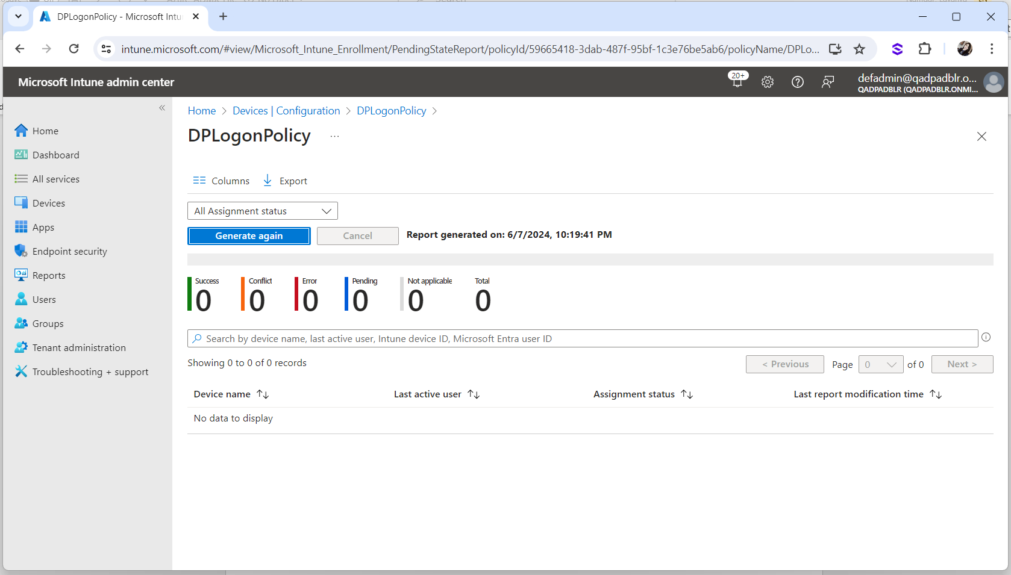
Task: Reload the browser page
Action: click(74, 49)
